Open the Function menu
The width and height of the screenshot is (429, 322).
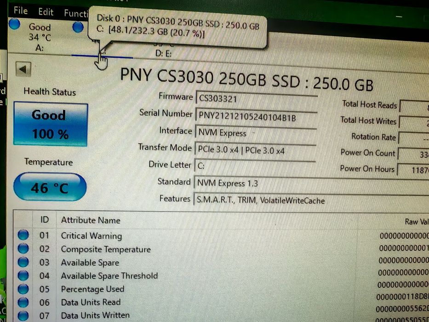[x=76, y=13]
